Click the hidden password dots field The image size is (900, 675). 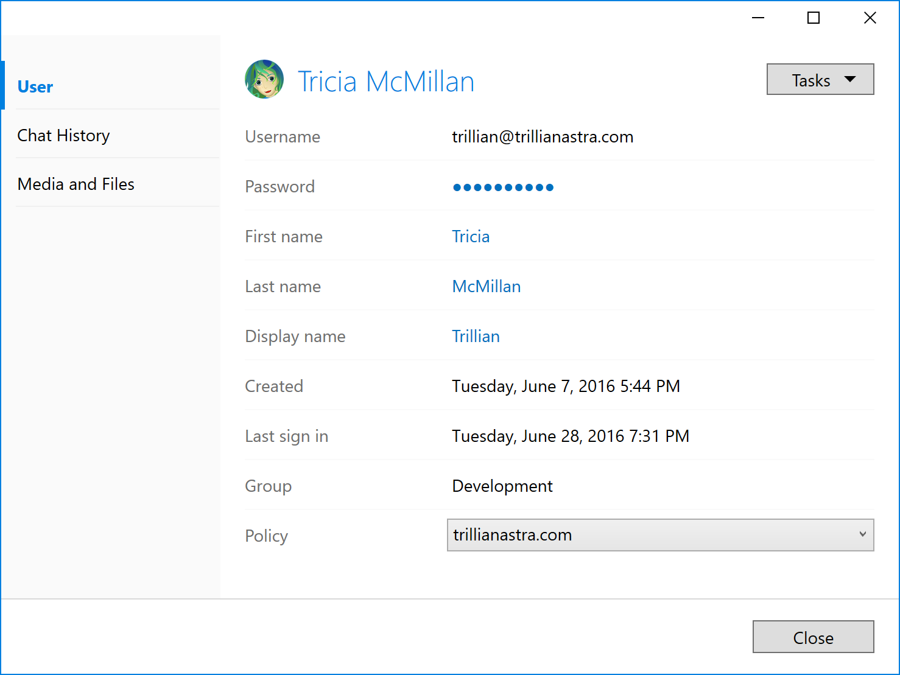click(503, 187)
